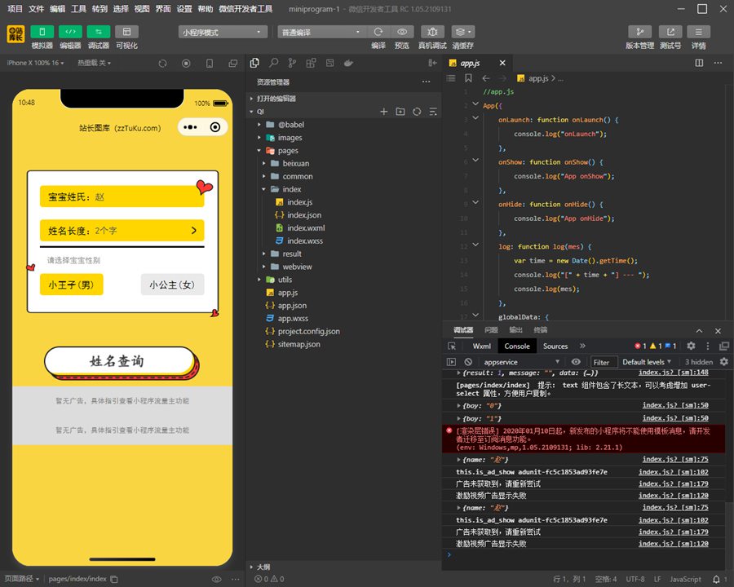The image size is (734, 587).
Task: Toggle the 编辑器 editor panel button
Action: [x=70, y=32]
